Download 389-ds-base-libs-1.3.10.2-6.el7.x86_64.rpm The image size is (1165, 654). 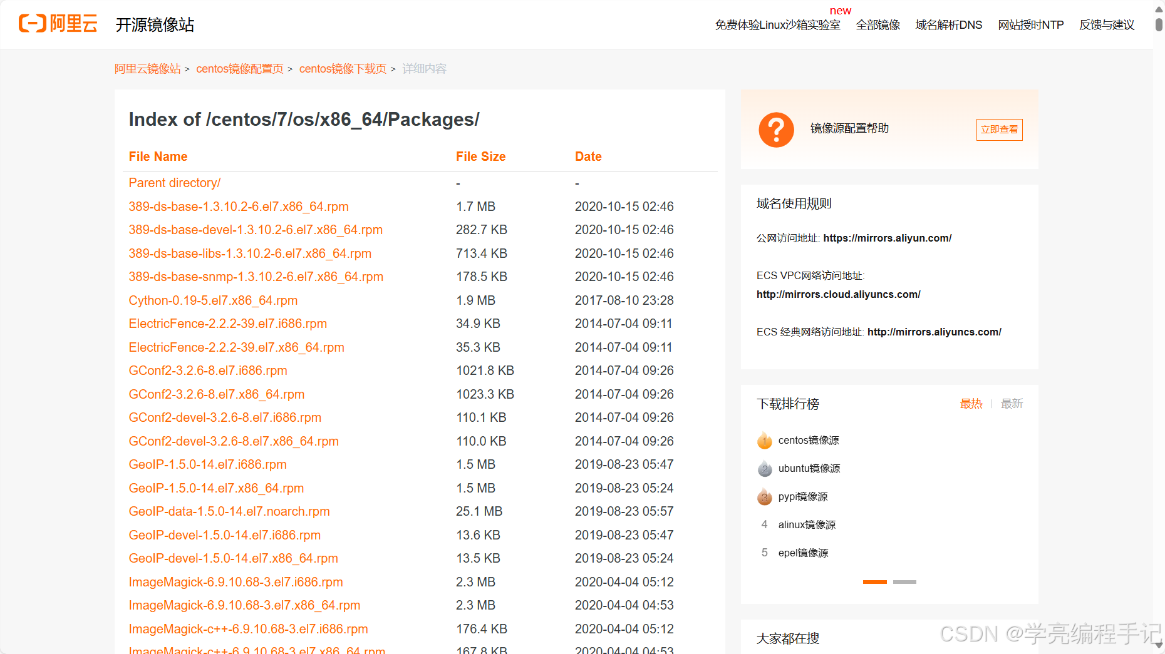pyautogui.click(x=250, y=253)
